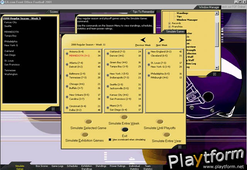Select the Philadelphia vs Pittsburgh game radio
This screenshot has height=170, width=247.
pyautogui.click(x=149, y=75)
